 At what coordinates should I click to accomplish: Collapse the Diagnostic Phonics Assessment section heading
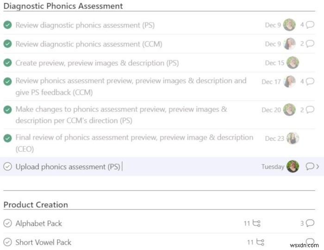[63, 6]
